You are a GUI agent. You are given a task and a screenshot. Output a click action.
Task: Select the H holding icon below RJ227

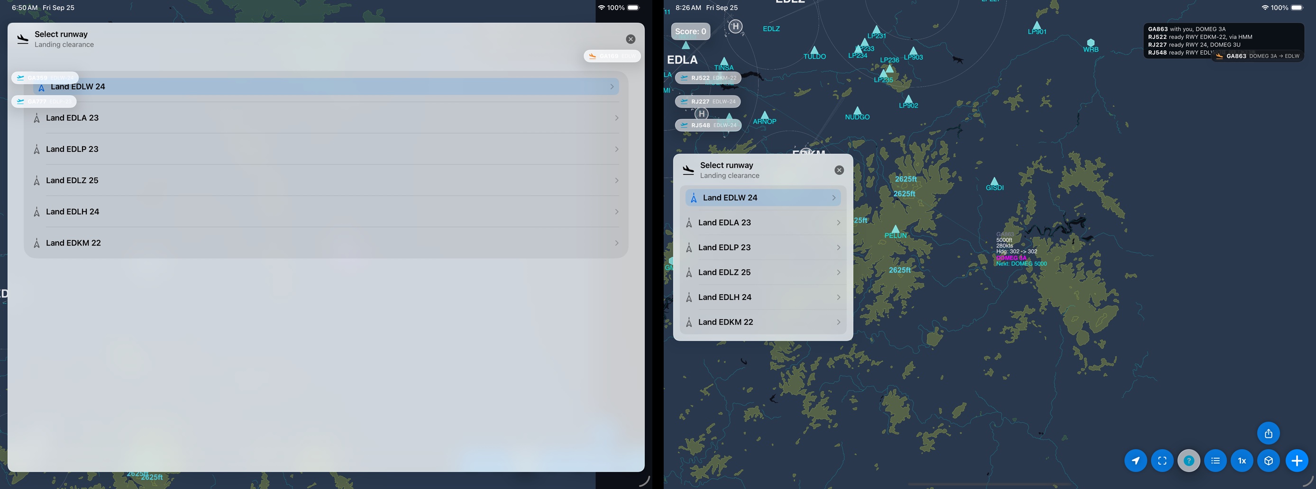pyautogui.click(x=702, y=114)
